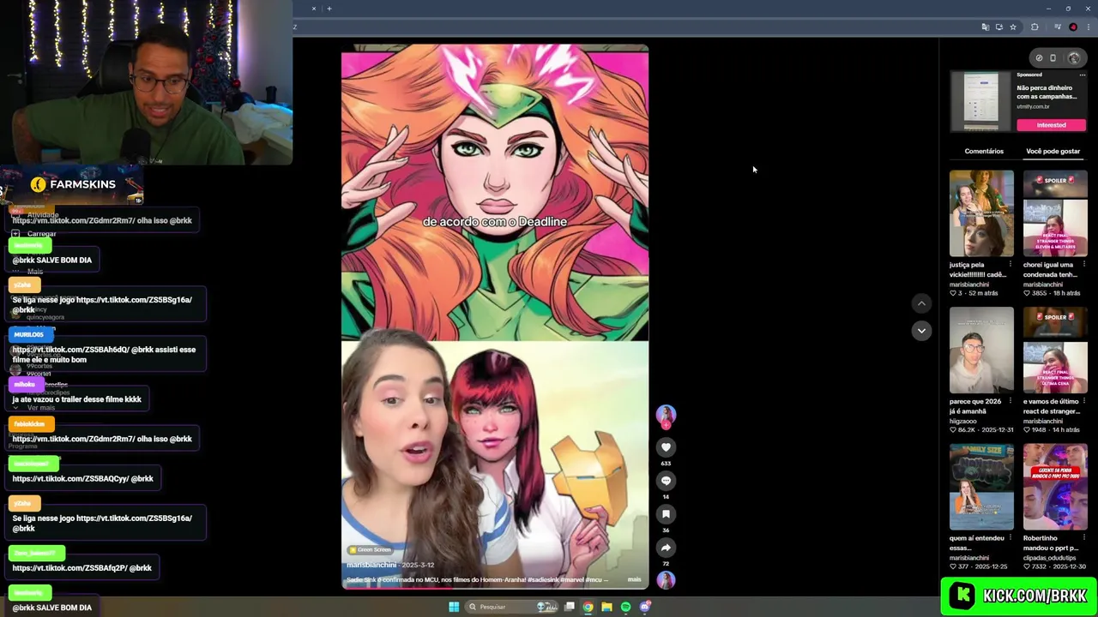Open the Chrome three-dot menu
This screenshot has height=617, width=1098.
(1088, 27)
